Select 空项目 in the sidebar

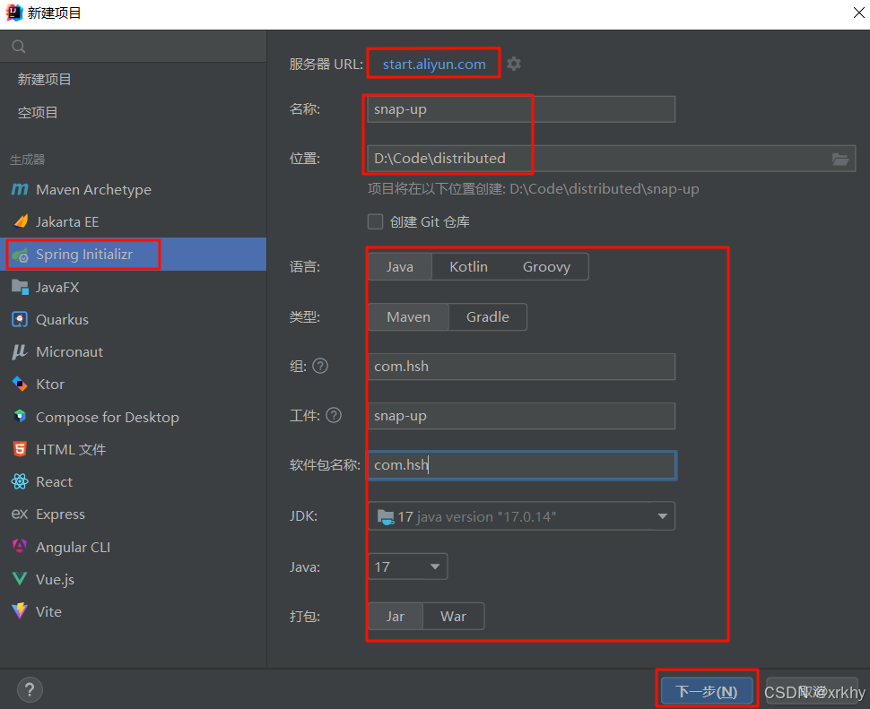(38, 113)
